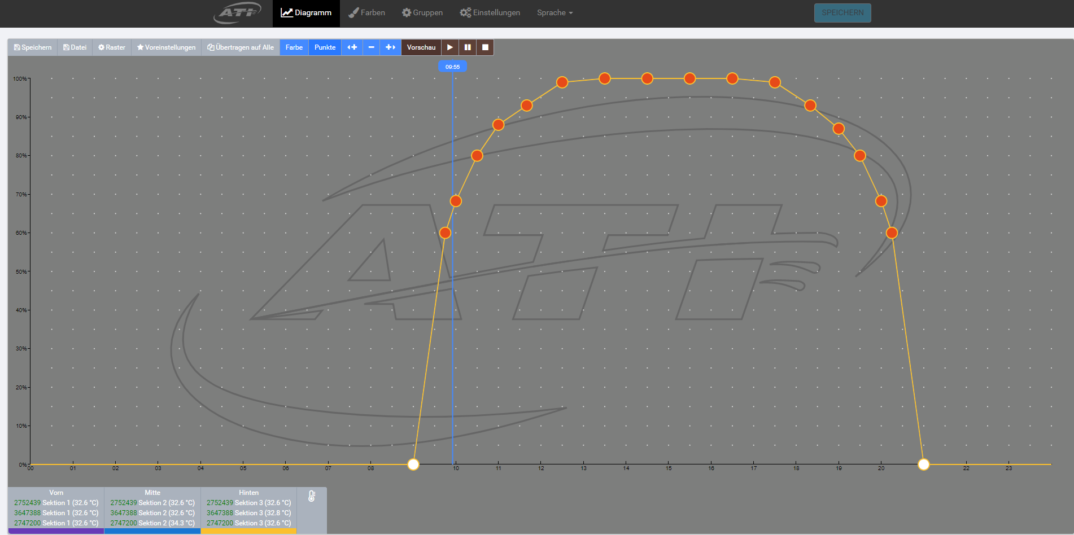
Task: Open the Sprache language dropdown
Action: click(x=555, y=12)
